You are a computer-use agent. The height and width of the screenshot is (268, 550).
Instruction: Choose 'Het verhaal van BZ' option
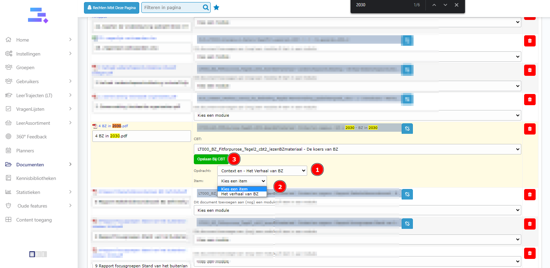click(240, 194)
